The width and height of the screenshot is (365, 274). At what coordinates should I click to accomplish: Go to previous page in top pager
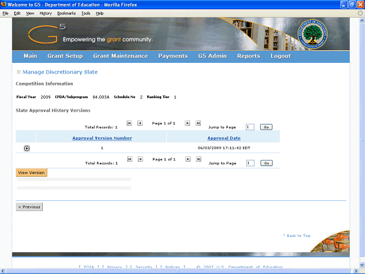click(140, 123)
